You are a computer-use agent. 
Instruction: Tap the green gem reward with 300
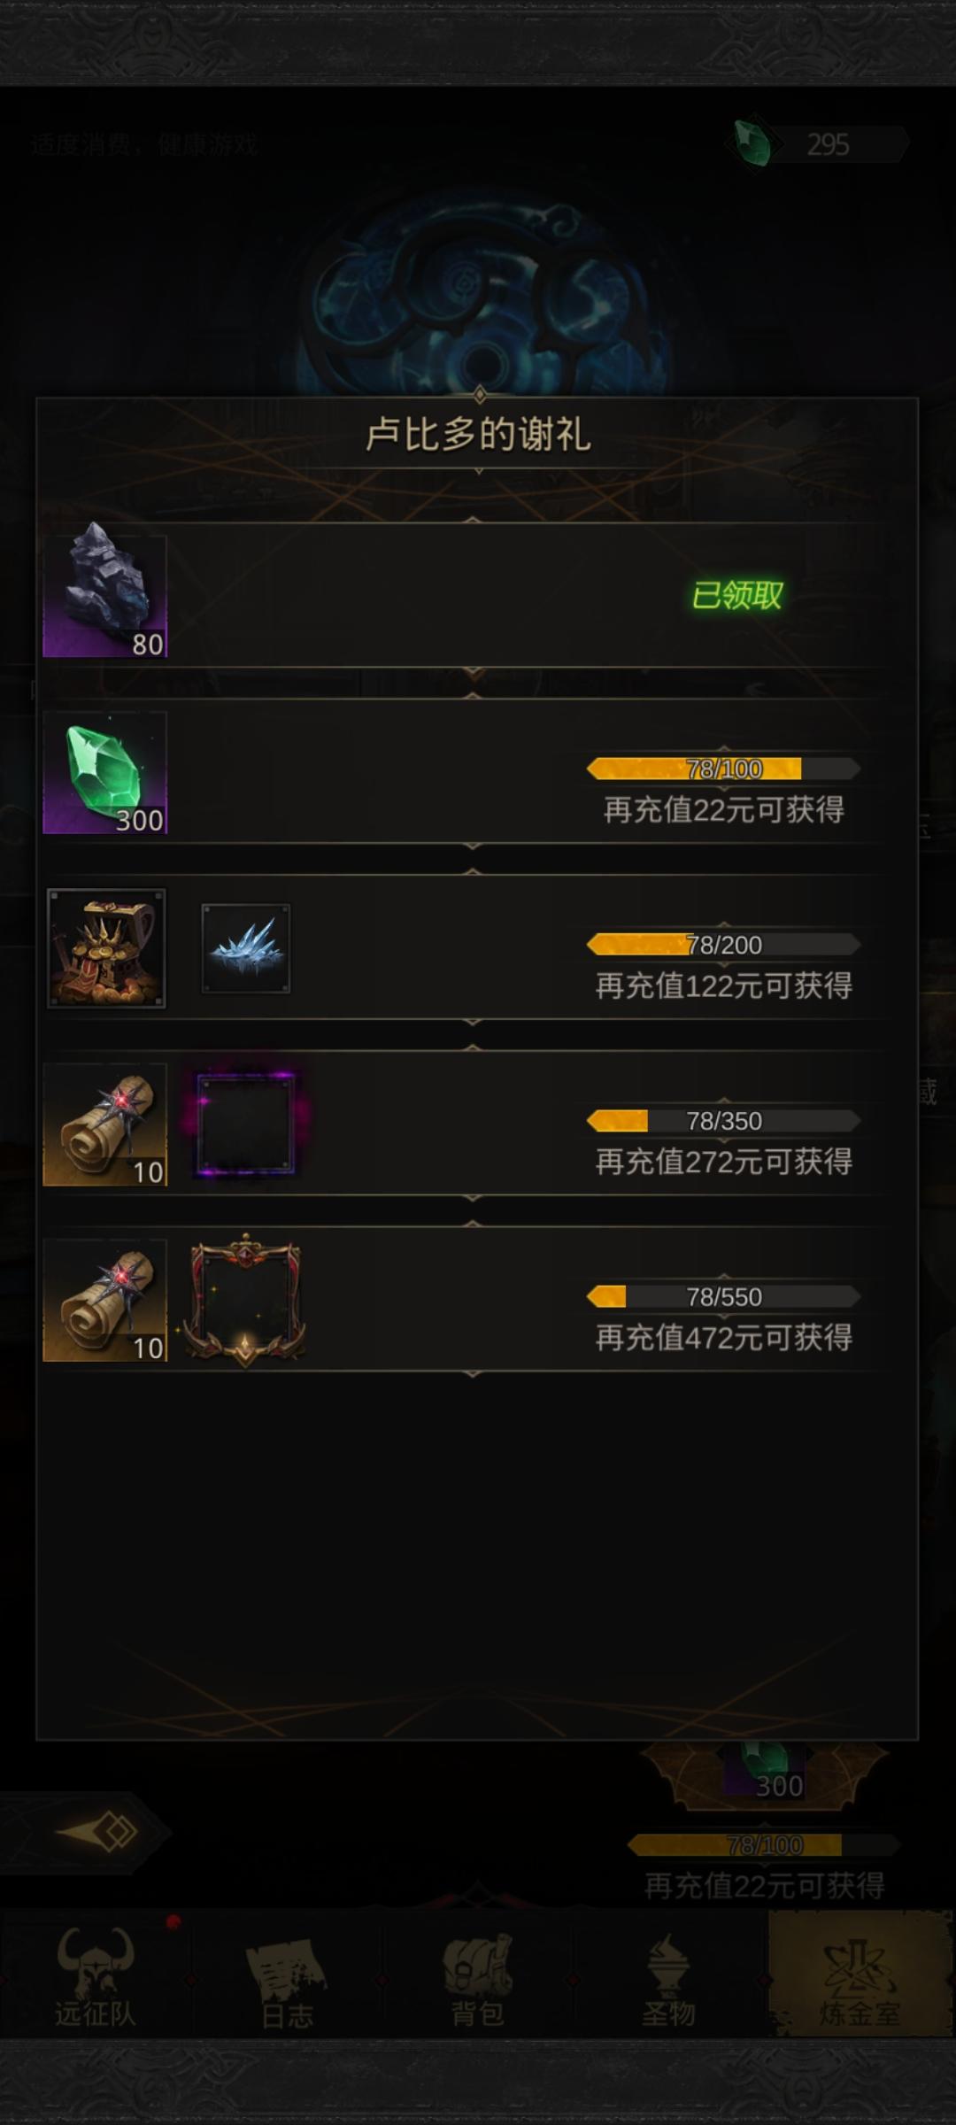[105, 772]
